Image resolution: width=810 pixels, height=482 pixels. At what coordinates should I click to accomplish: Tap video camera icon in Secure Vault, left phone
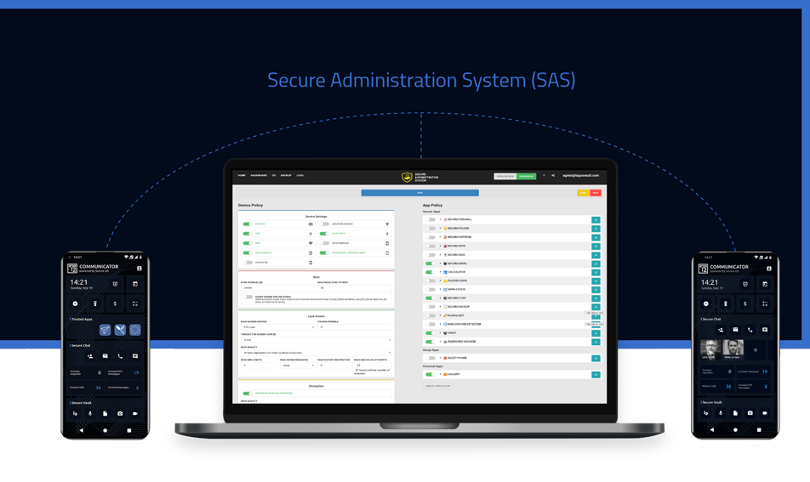[134, 413]
